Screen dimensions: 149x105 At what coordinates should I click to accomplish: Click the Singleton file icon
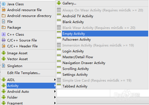pyautogui.click(x=4, y=66)
